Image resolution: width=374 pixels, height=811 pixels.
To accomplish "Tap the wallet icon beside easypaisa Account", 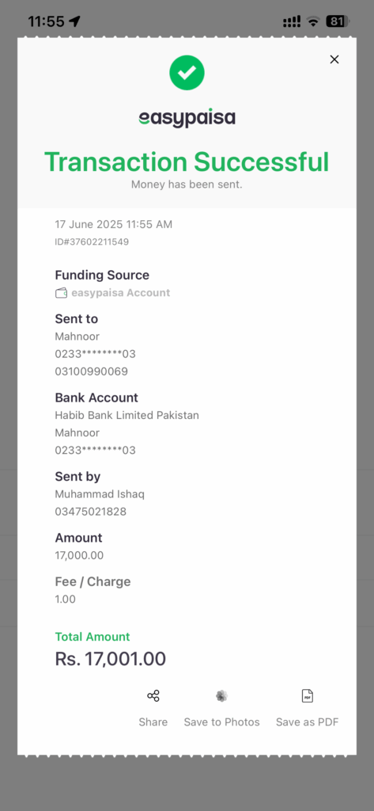I will click(61, 293).
